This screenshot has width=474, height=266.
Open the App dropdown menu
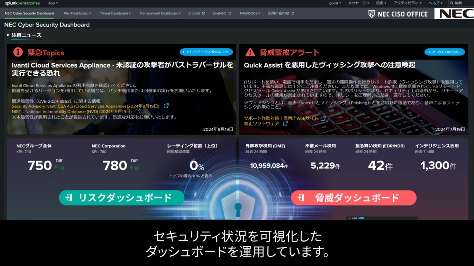pos(53,3)
